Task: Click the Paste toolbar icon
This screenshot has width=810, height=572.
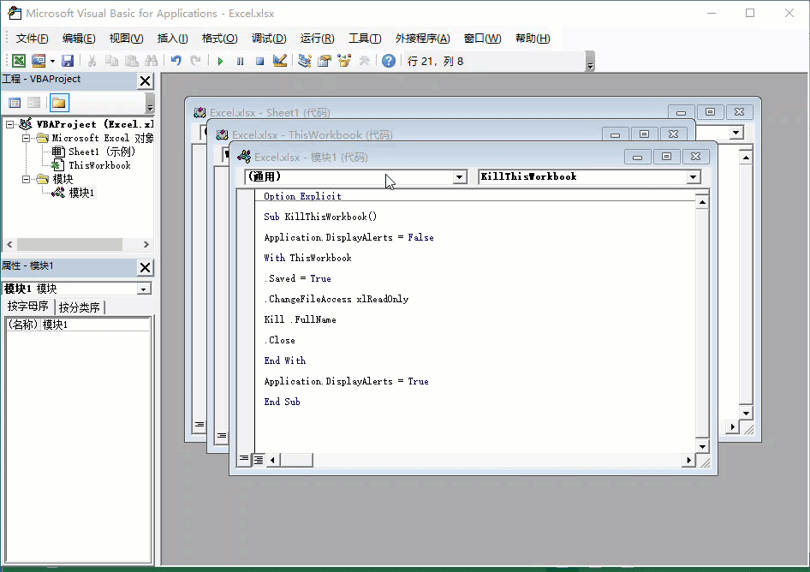Action: (x=132, y=61)
